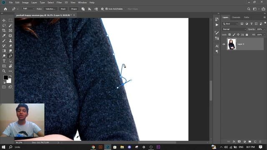
Task: Open the Image menu
Action: point(25,2)
